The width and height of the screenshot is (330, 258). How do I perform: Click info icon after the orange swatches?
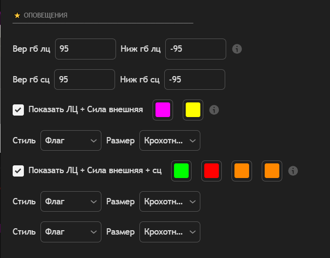pos(293,171)
